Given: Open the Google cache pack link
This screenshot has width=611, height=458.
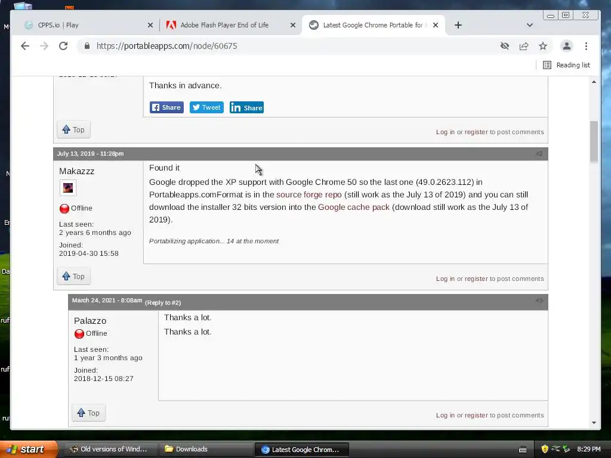Looking at the screenshot, I should 354,207.
